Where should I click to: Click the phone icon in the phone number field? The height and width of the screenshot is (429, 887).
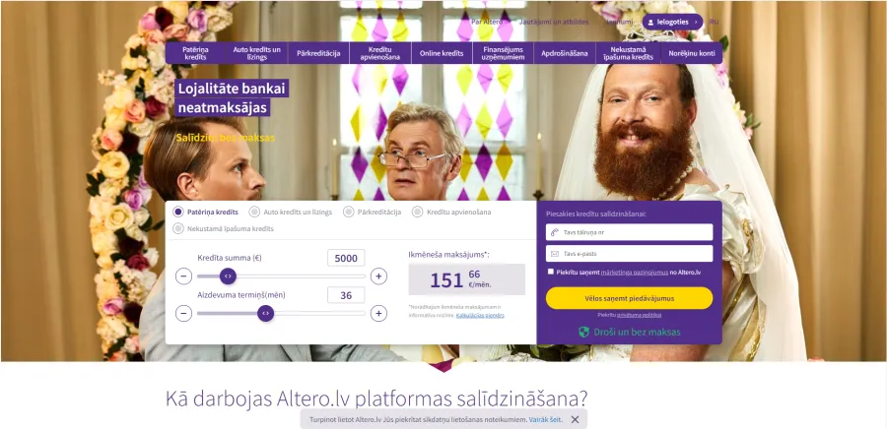pyautogui.click(x=554, y=232)
